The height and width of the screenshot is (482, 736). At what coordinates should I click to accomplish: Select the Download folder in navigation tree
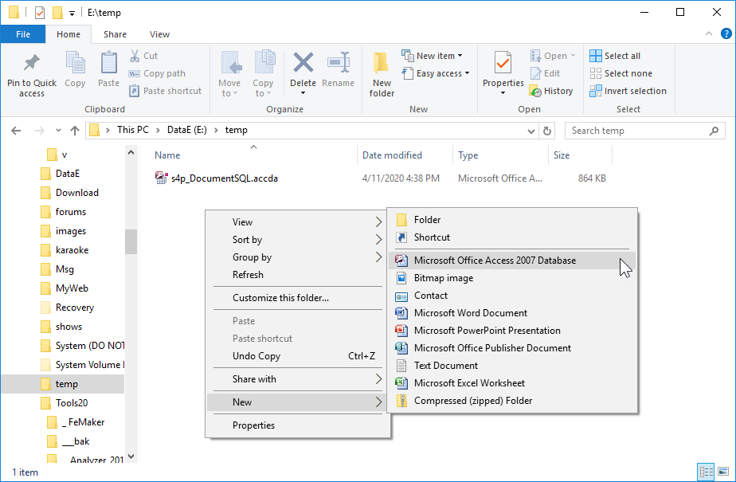click(x=76, y=193)
